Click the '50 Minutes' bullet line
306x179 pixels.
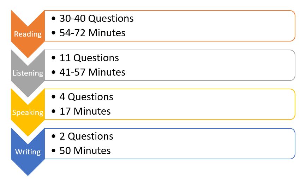click(81, 151)
